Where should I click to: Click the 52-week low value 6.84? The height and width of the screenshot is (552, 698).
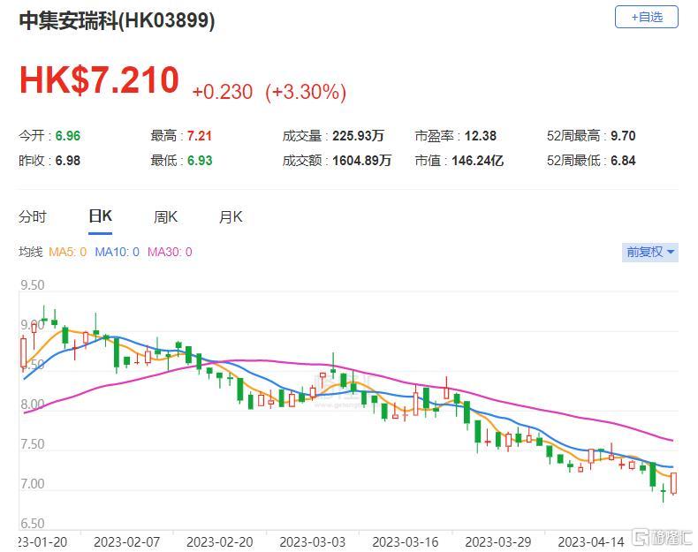(623, 161)
